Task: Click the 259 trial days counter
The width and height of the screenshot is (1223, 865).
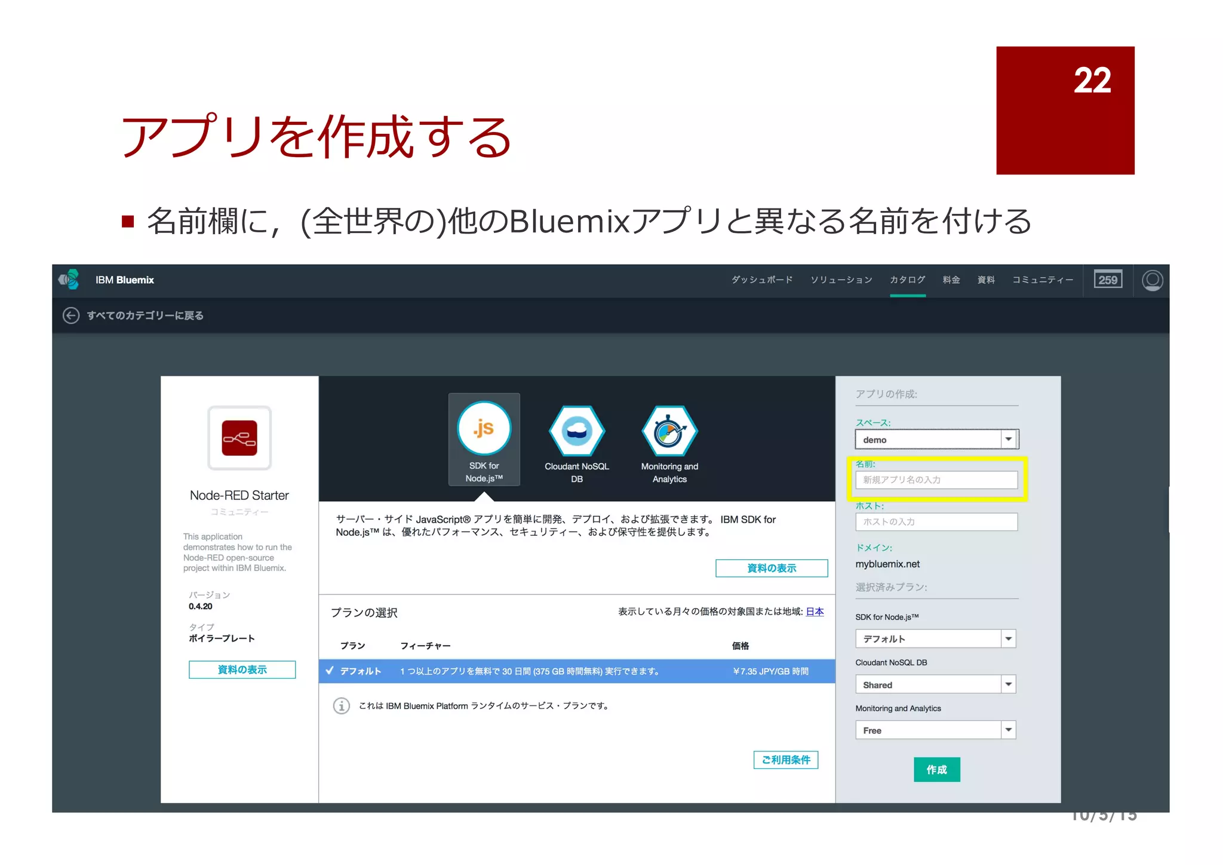Action: coord(1108,280)
